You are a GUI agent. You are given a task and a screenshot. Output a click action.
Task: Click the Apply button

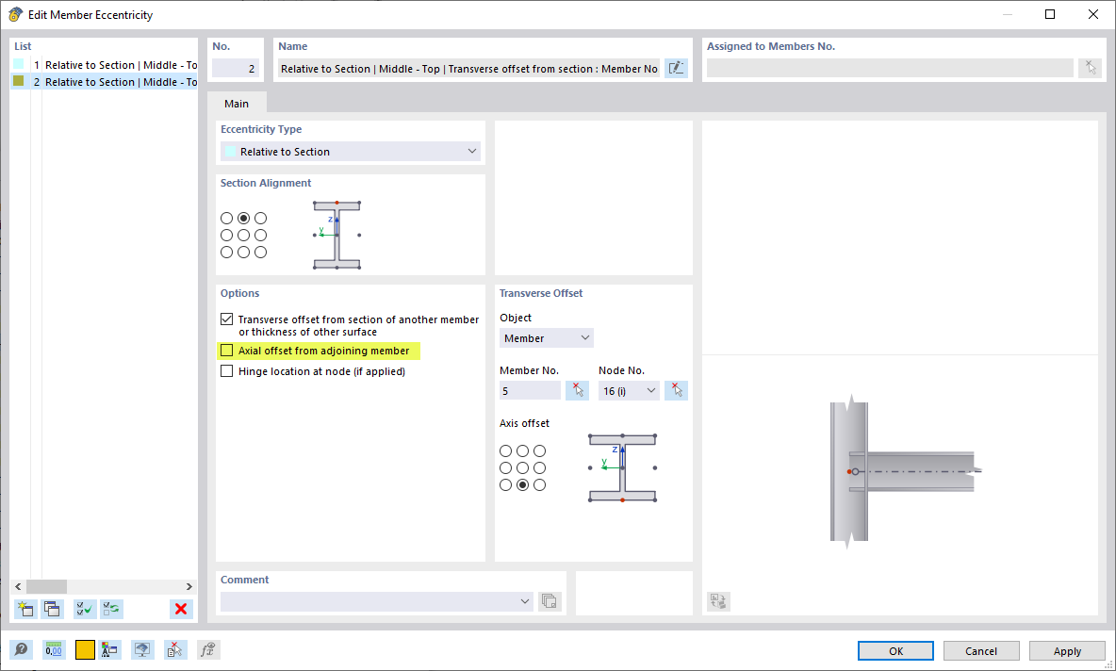1067,651
